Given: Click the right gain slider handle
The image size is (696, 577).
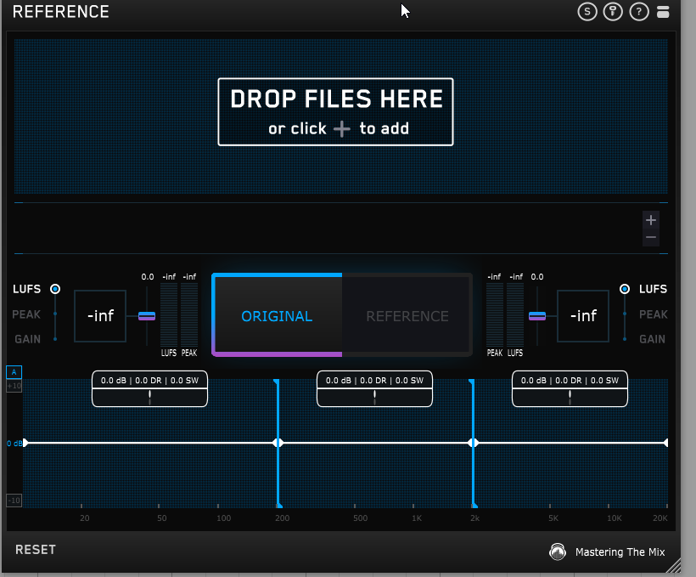Looking at the screenshot, I should point(536,316).
